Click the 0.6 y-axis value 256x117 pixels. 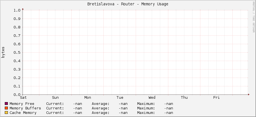tap(17, 44)
